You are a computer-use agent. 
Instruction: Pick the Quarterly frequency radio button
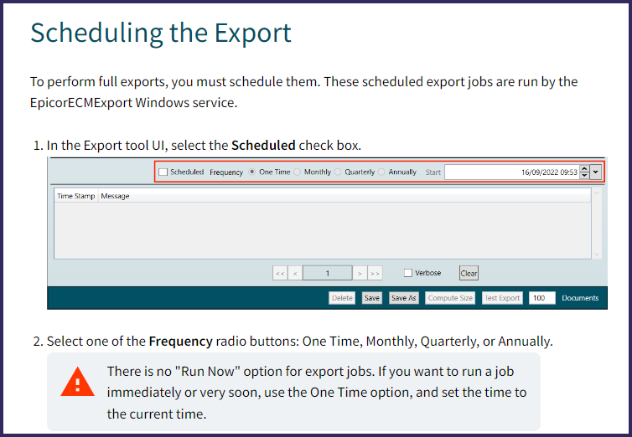pyautogui.click(x=339, y=172)
